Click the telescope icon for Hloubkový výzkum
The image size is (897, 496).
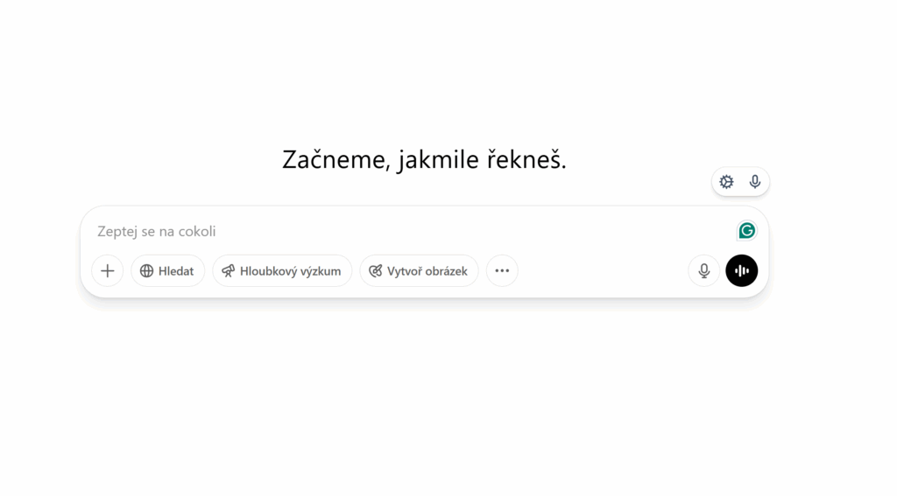(229, 271)
